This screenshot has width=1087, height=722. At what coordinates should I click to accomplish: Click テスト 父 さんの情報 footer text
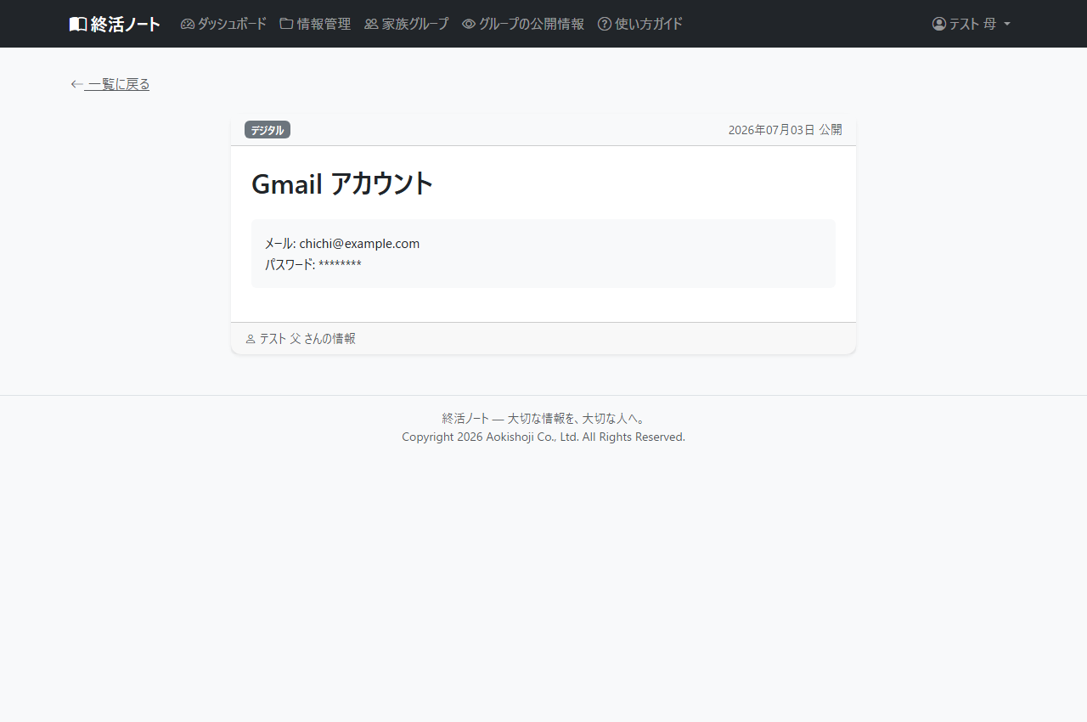point(307,338)
